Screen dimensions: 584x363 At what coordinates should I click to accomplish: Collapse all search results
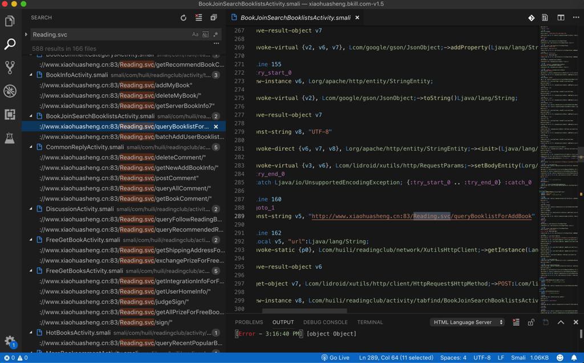(213, 18)
